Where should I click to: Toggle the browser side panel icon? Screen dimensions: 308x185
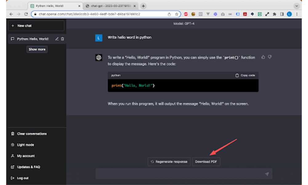pyautogui.click(x=282, y=14)
